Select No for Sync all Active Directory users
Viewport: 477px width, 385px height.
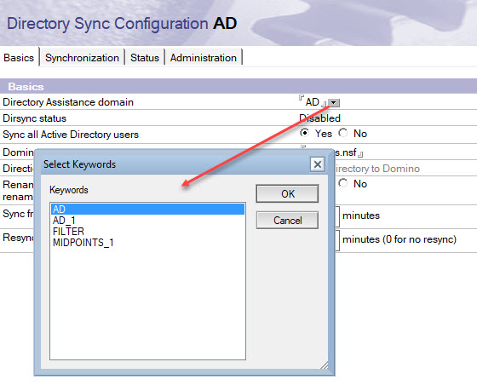click(x=342, y=133)
